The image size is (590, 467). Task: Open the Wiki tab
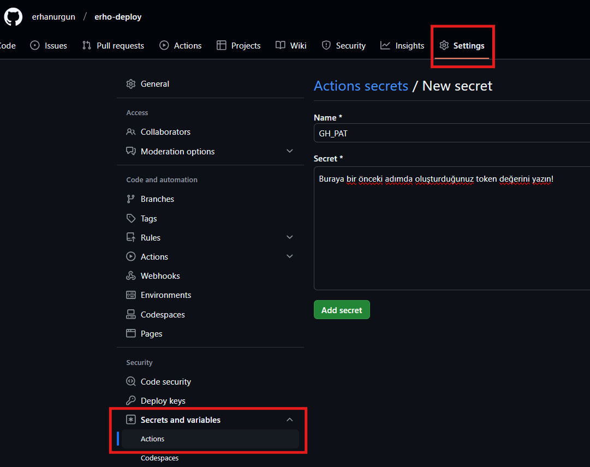[291, 45]
